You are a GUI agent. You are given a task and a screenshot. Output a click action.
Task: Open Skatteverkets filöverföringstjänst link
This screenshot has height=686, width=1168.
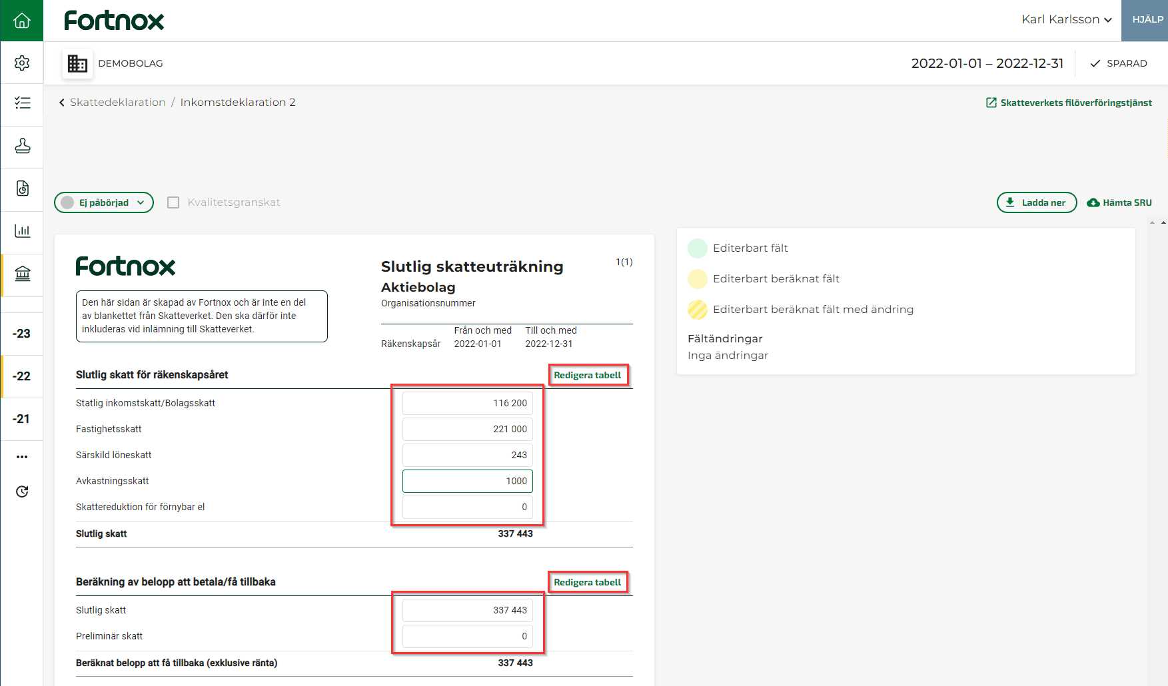pyautogui.click(x=1069, y=103)
